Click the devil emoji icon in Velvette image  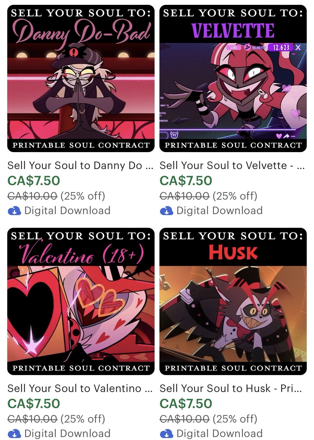tap(174, 135)
